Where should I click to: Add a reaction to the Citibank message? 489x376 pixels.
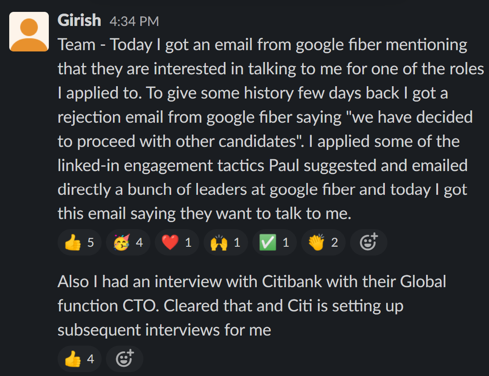(x=124, y=359)
